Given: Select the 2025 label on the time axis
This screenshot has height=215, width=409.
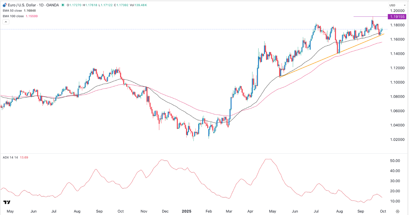Looking at the screenshot, I should [187, 211].
